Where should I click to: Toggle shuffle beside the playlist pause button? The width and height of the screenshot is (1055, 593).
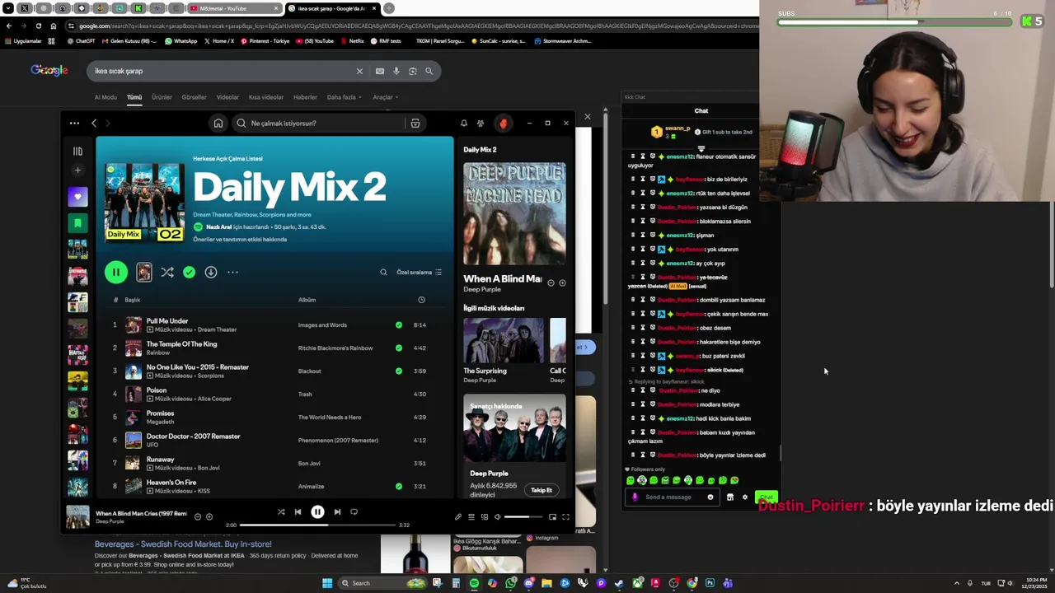pyautogui.click(x=167, y=273)
